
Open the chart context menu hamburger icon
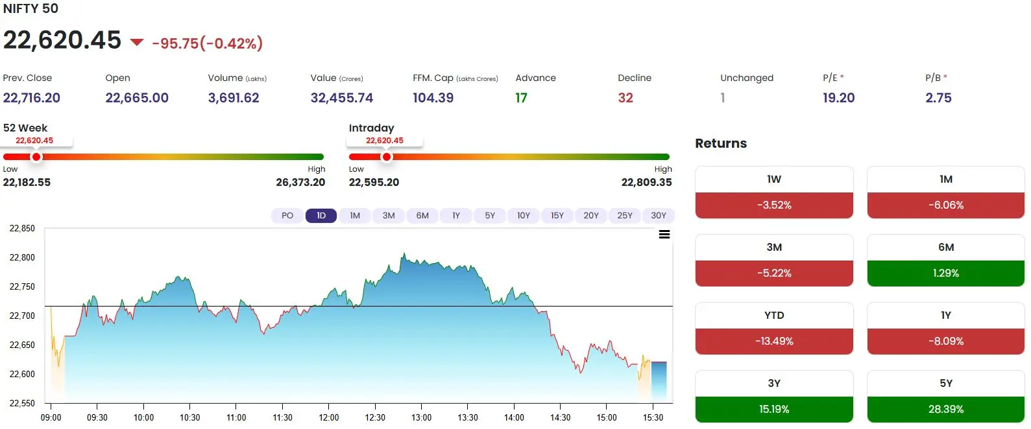click(664, 235)
